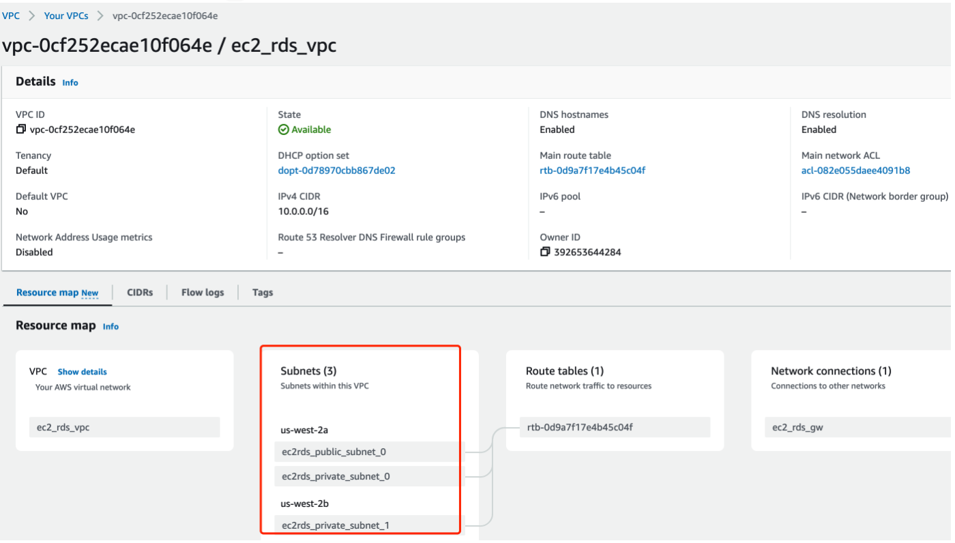Open the Tags tab
The image size is (955, 543).
[263, 293]
